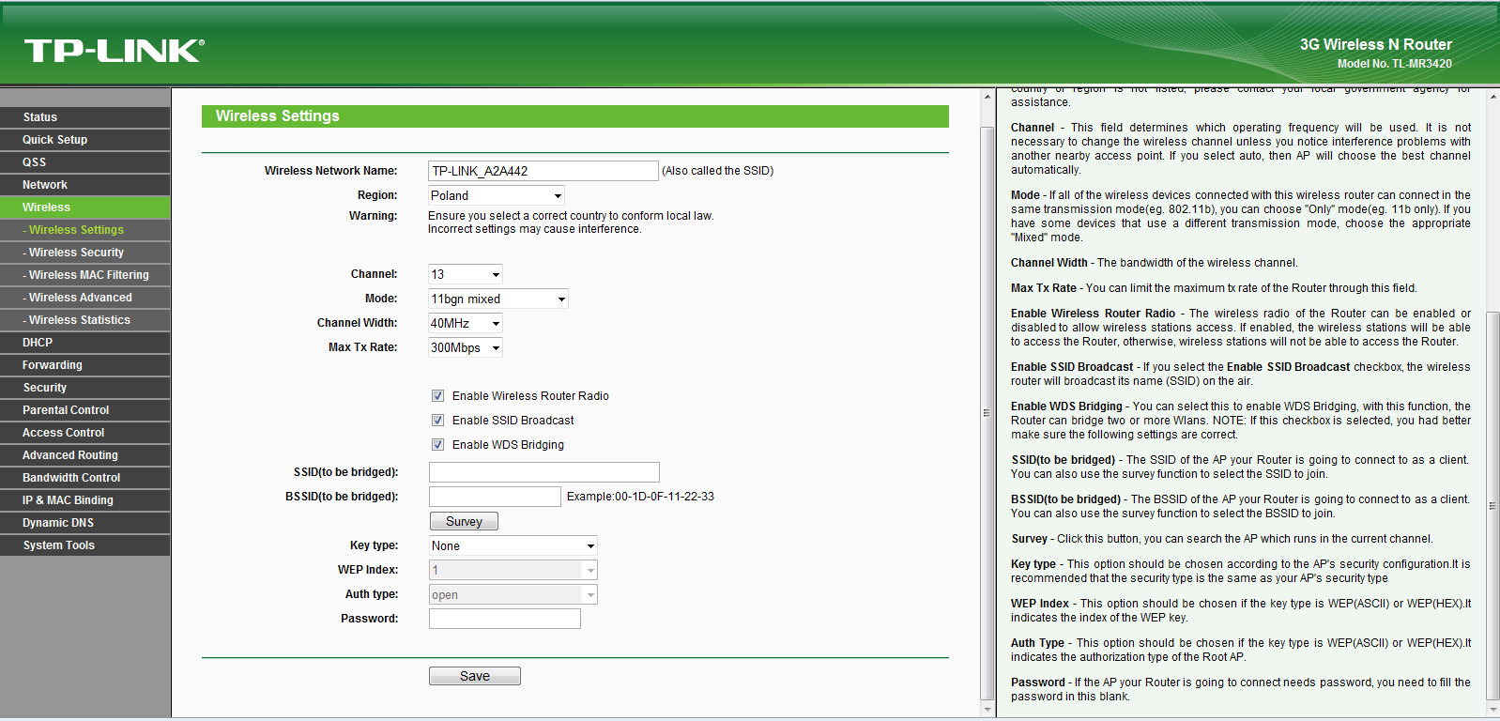This screenshot has height=721, width=1500.
Task: Click main panel scrollbar down arrow
Action: (x=987, y=709)
